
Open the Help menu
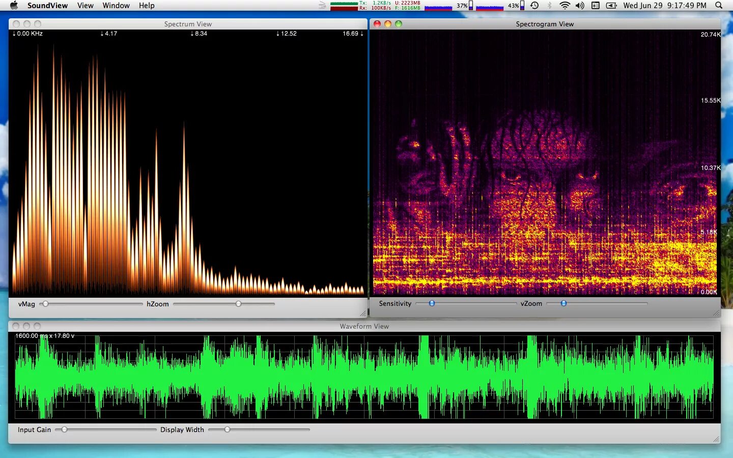pos(147,5)
